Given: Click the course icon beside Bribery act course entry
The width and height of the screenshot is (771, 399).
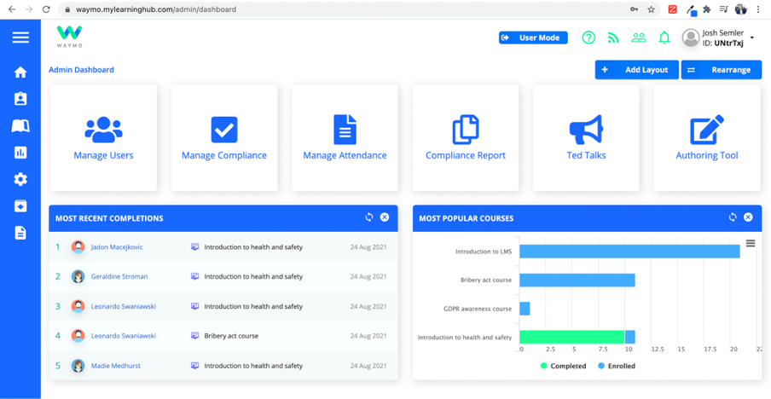Looking at the screenshot, I should [194, 336].
